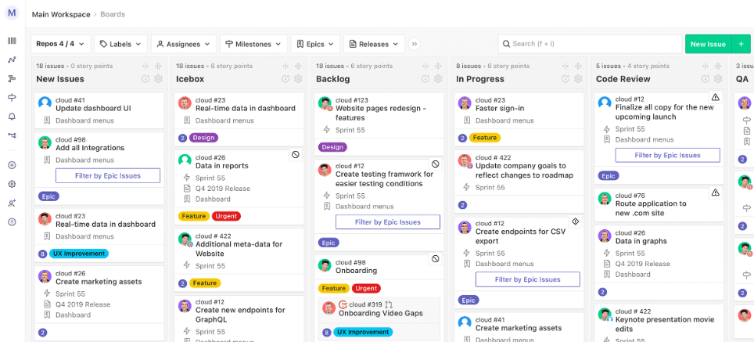Open the Additional meta-data for Website issue

pyautogui.click(x=239, y=249)
